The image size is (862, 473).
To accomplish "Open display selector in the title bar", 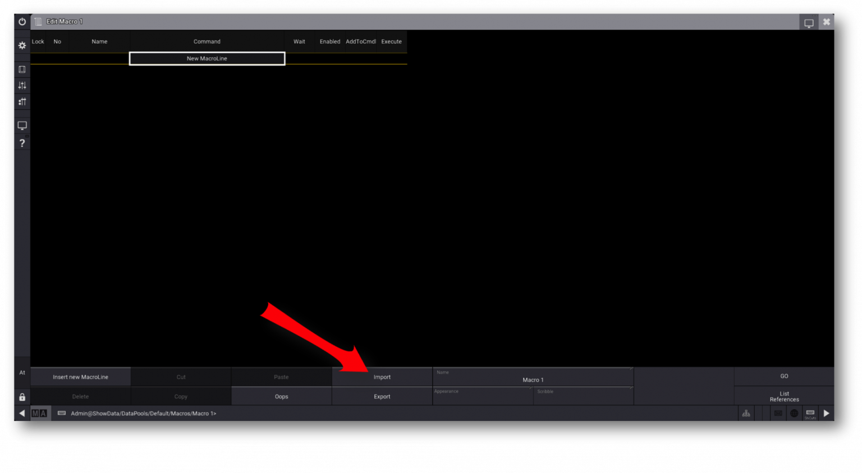I will click(x=809, y=22).
